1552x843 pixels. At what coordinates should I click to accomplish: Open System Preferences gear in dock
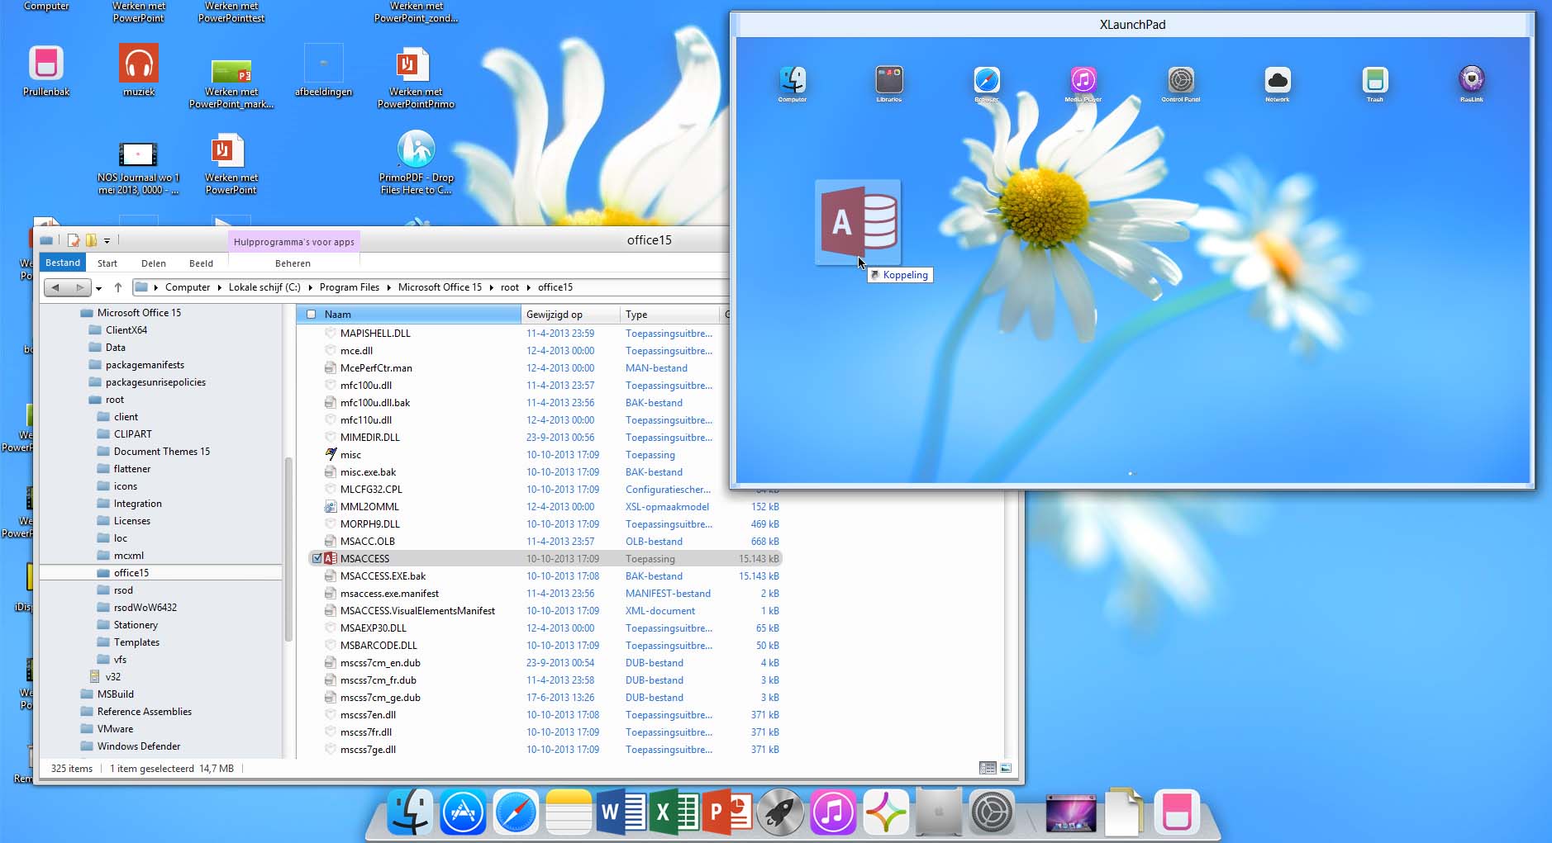point(992,812)
